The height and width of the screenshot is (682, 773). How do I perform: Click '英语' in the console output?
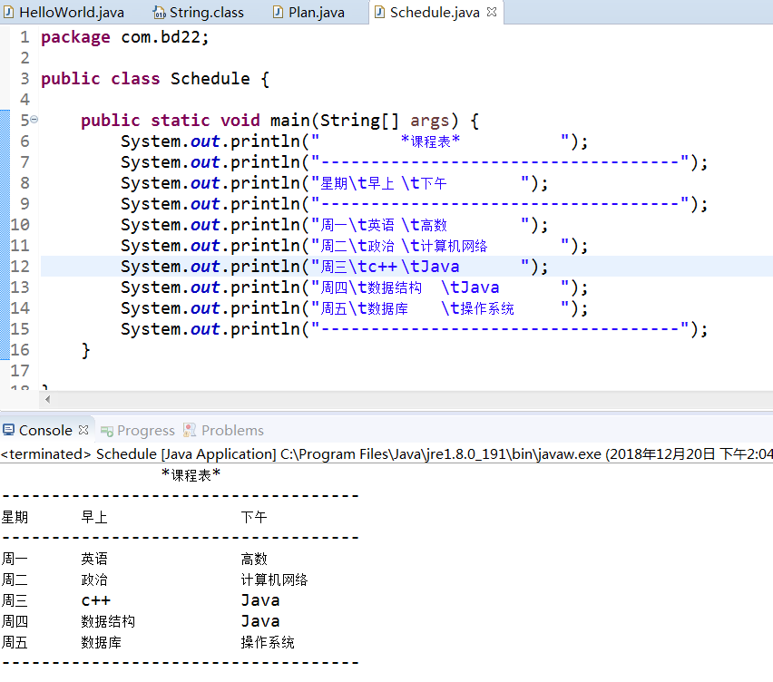[94, 559]
